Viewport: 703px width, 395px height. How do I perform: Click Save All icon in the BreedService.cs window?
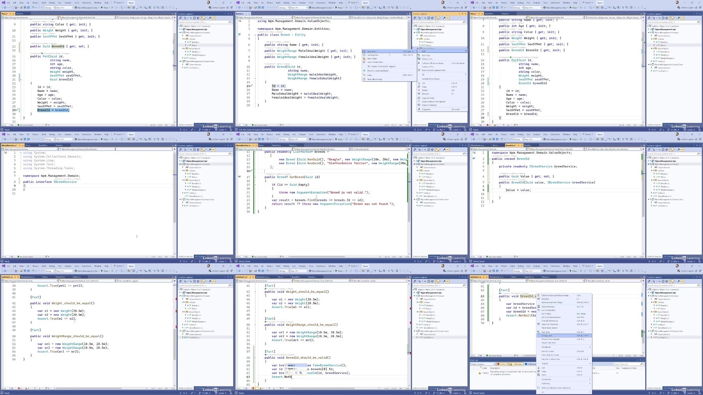click(x=263, y=139)
